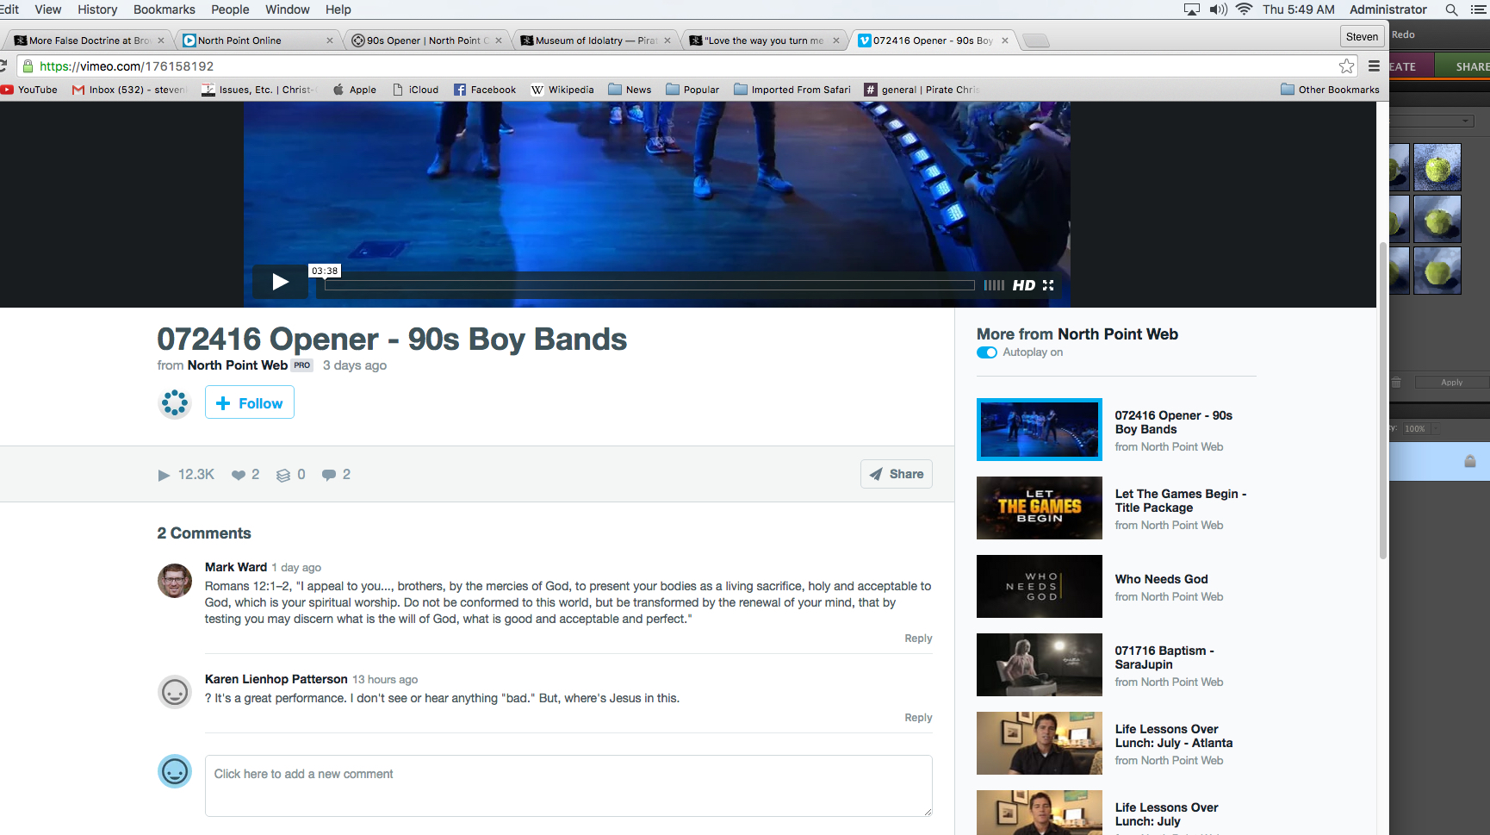Open Apple bookmark
This screenshot has width=1490, height=835.
pos(355,90)
